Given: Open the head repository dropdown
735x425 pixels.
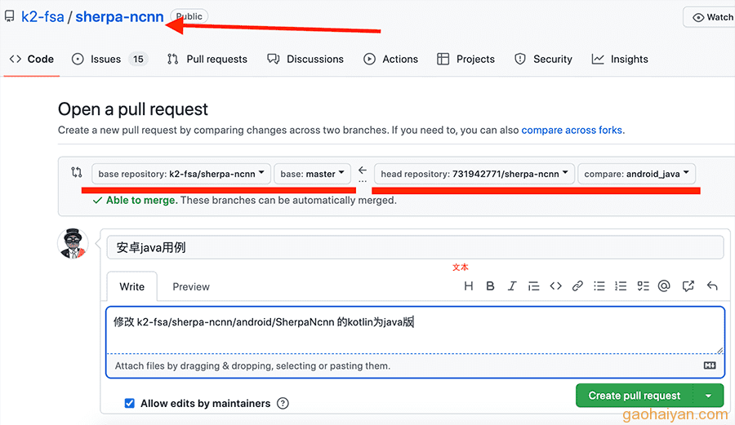Looking at the screenshot, I should click(474, 174).
